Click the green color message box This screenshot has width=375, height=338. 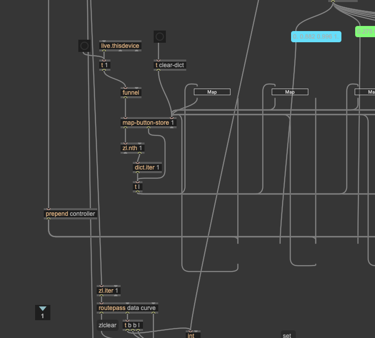pos(365,32)
